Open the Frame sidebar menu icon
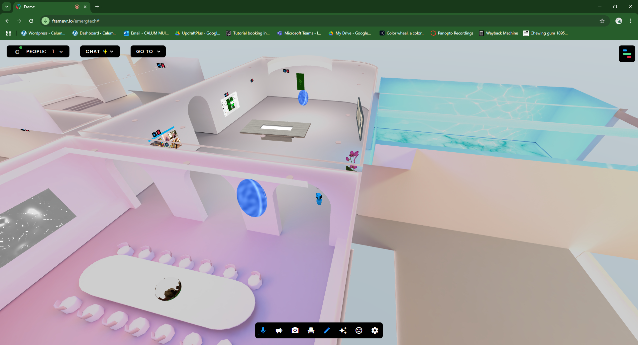 coord(627,54)
